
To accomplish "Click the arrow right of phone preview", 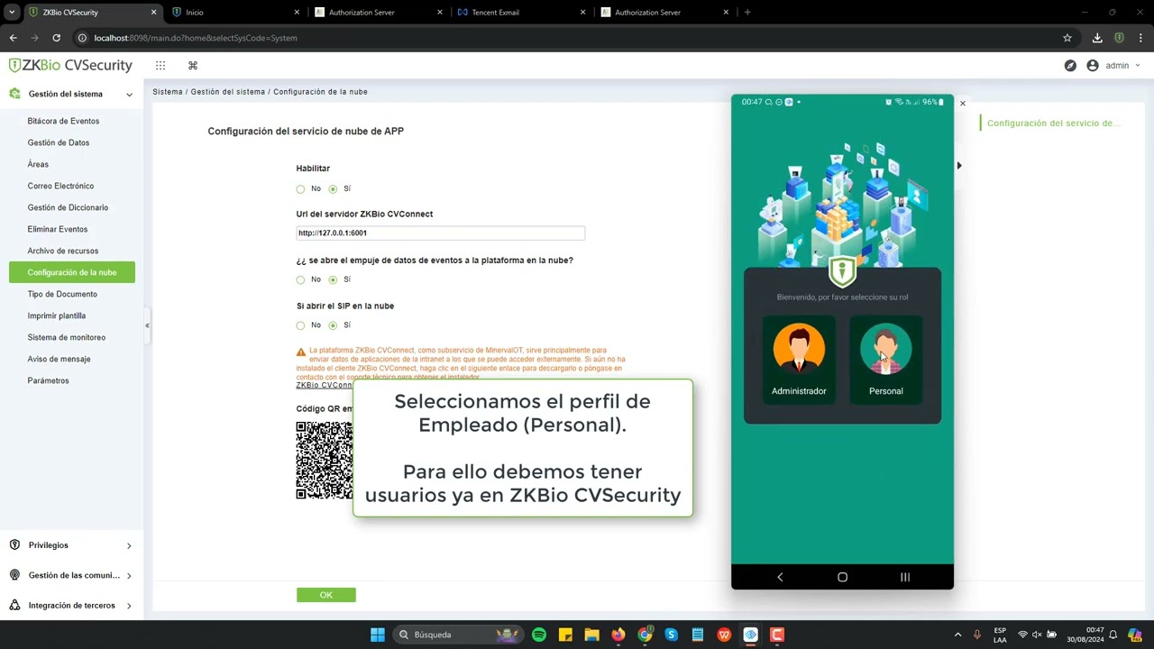I will (x=959, y=166).
